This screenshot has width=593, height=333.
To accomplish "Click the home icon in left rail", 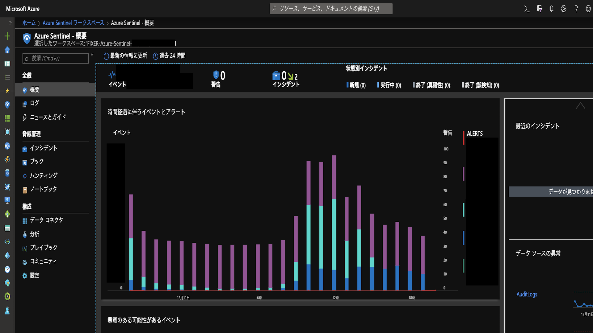I will tap(7, 50).
